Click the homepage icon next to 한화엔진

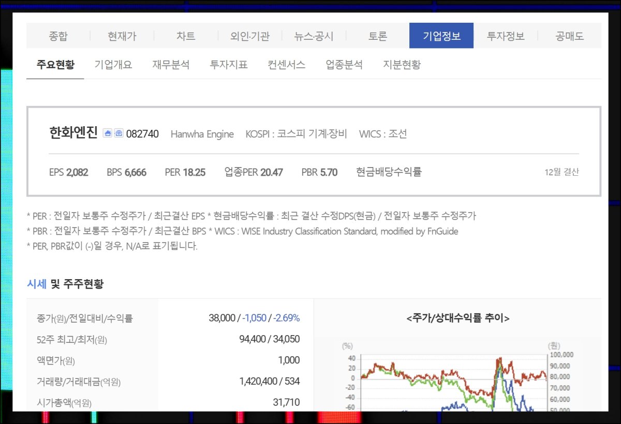(107, 133)
